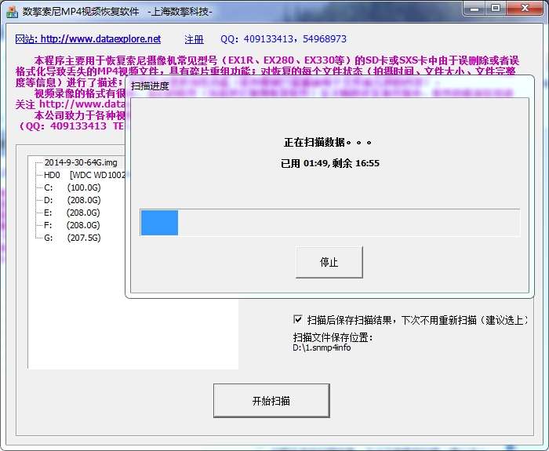Click the blue scan progress bar

click(x=330, y=223)
